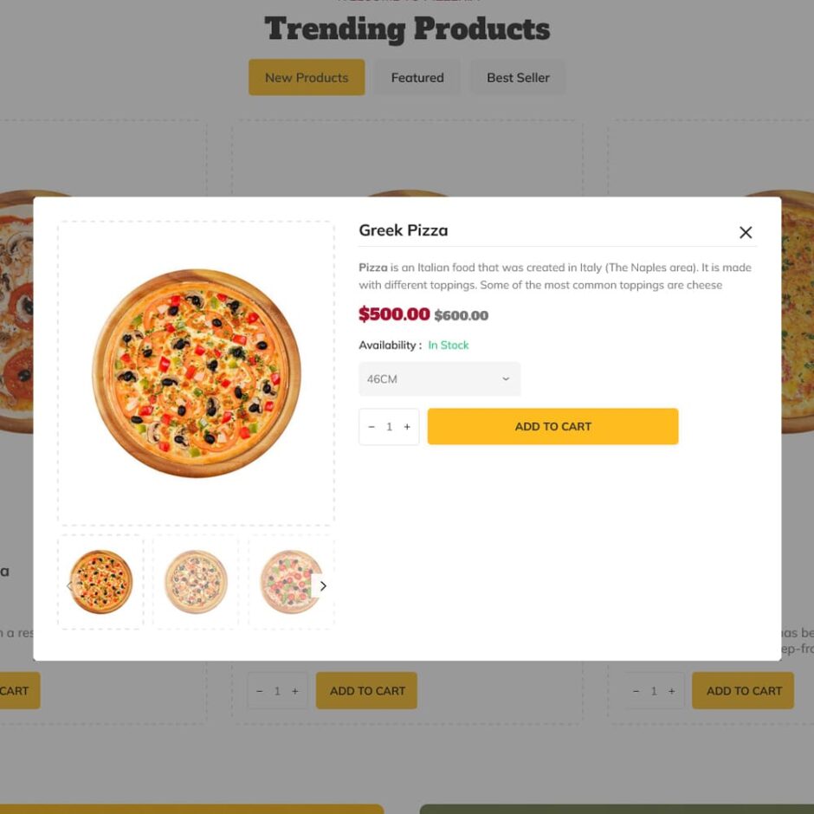Select the second pizza thumbnail

196,582
